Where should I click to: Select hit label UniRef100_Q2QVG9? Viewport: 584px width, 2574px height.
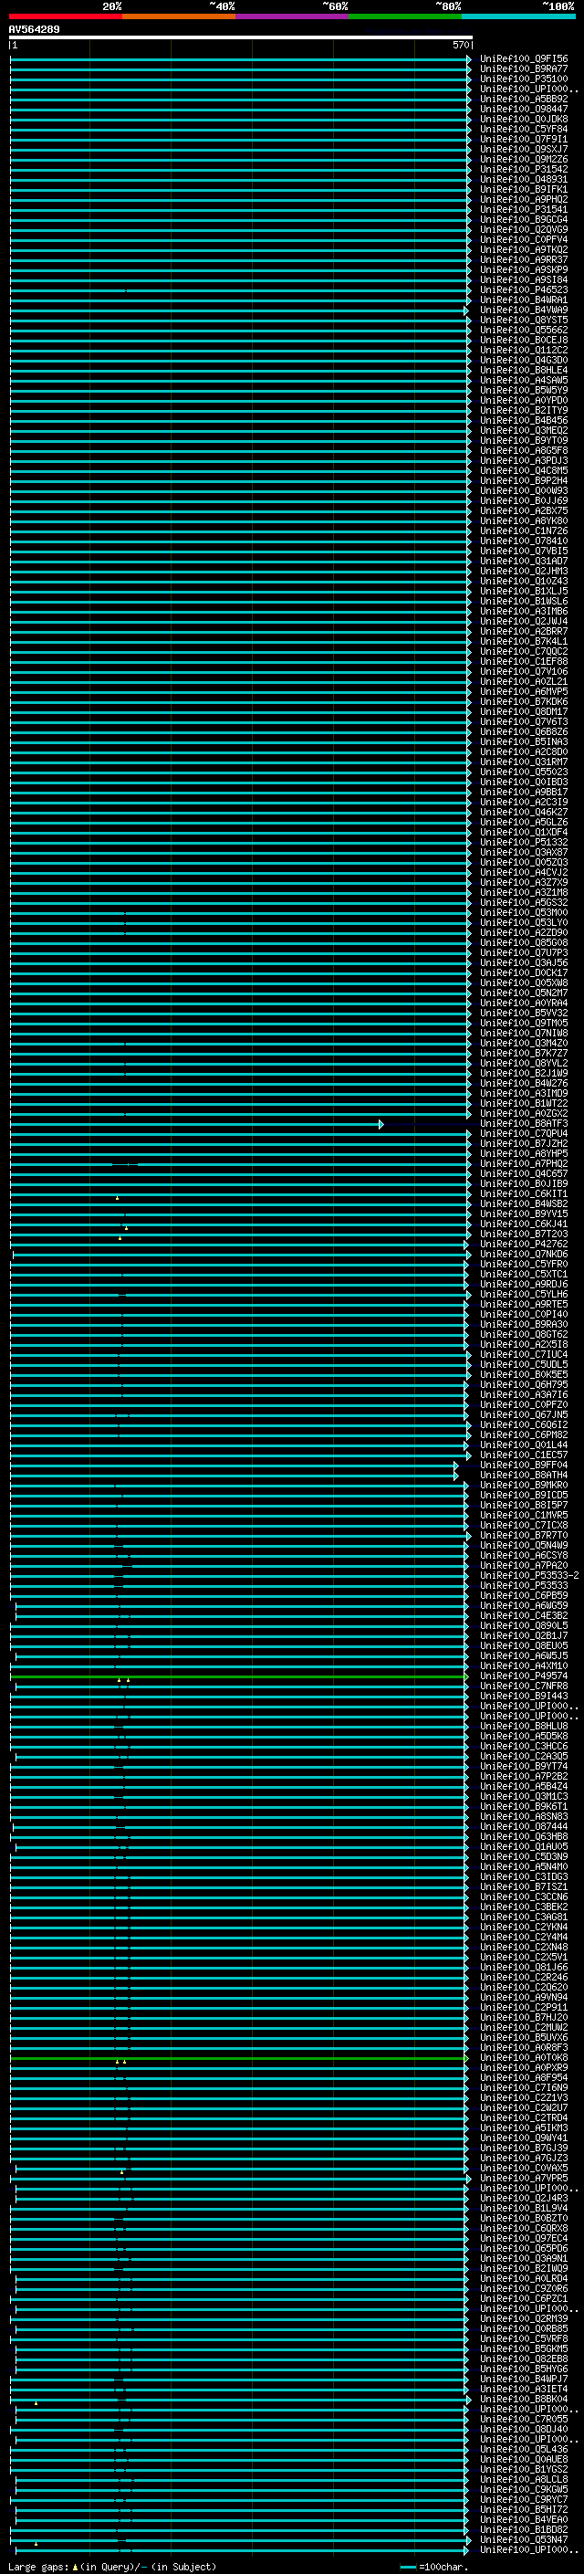tap(524, 229)
